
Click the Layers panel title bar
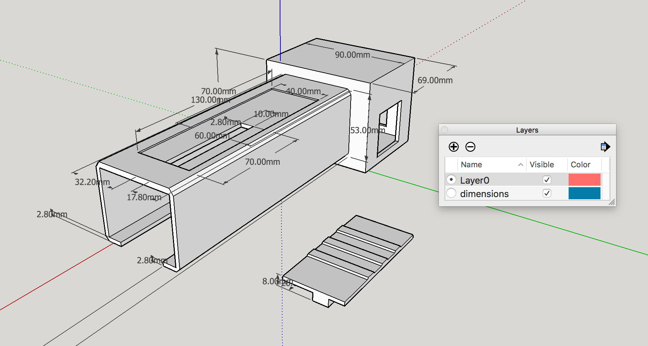point(527,130)
